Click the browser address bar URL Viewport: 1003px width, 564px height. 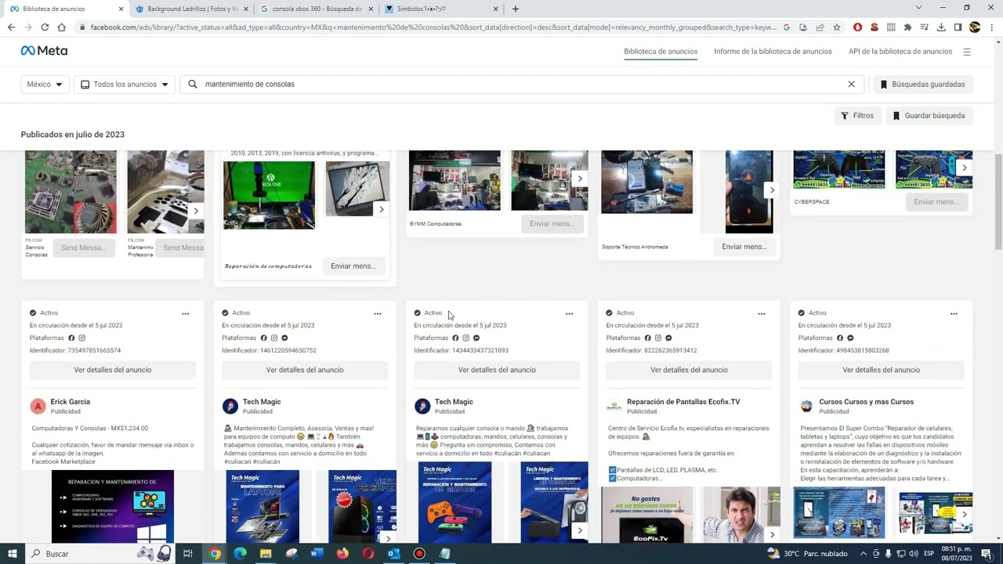coord(433,27)
